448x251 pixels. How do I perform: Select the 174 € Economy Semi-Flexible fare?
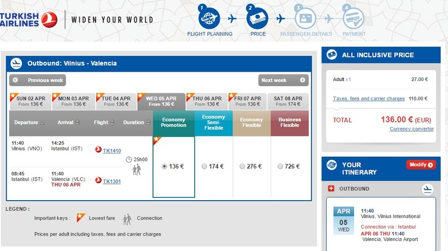tap(204, 166)
